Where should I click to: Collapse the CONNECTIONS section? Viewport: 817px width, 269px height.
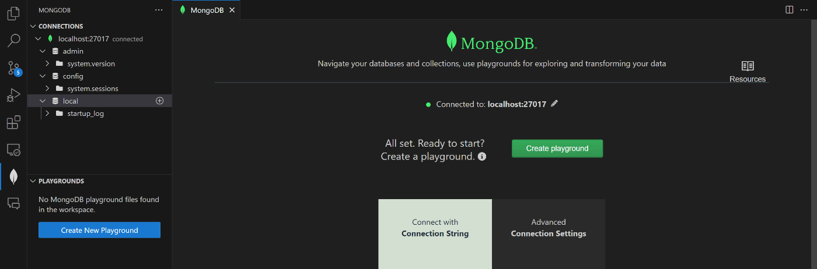pos(33,26)
